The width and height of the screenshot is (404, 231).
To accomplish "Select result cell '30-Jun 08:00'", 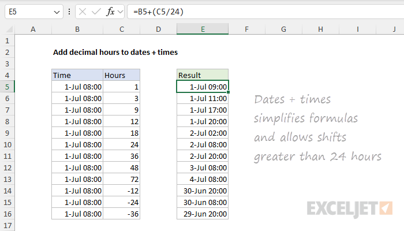I will pos(203,202).
